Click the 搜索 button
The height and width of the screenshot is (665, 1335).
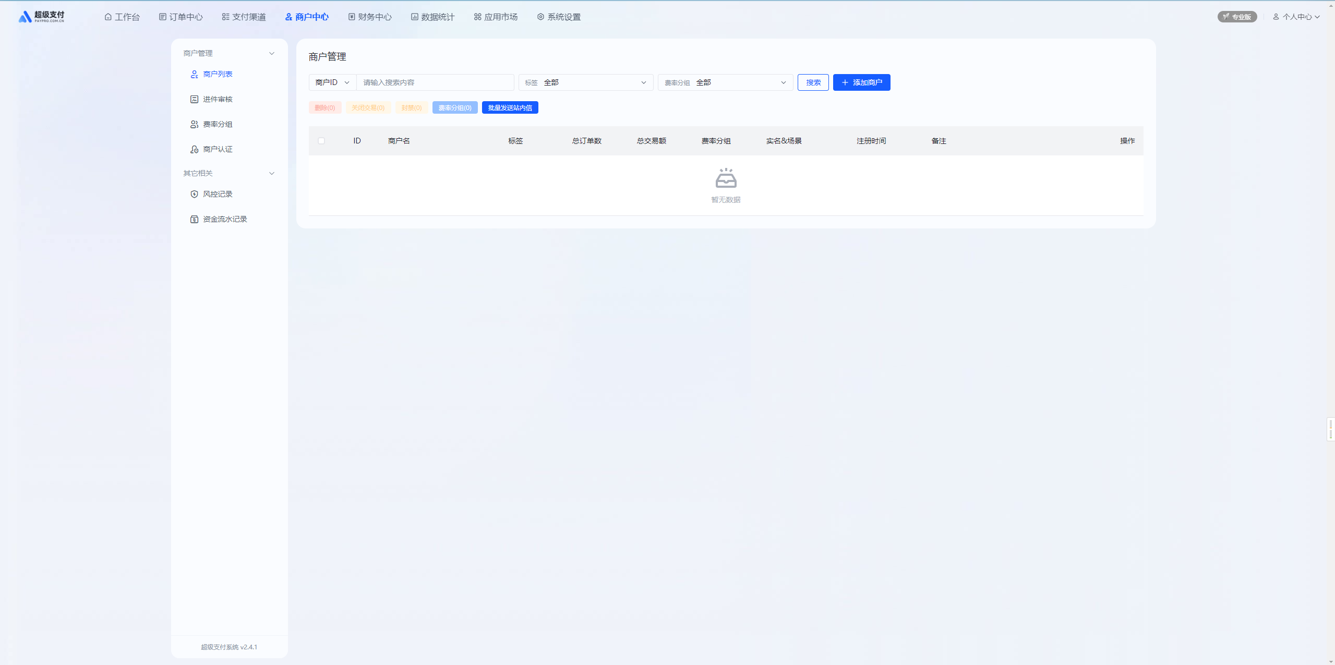pyautogui.click(x=813, y=82)
